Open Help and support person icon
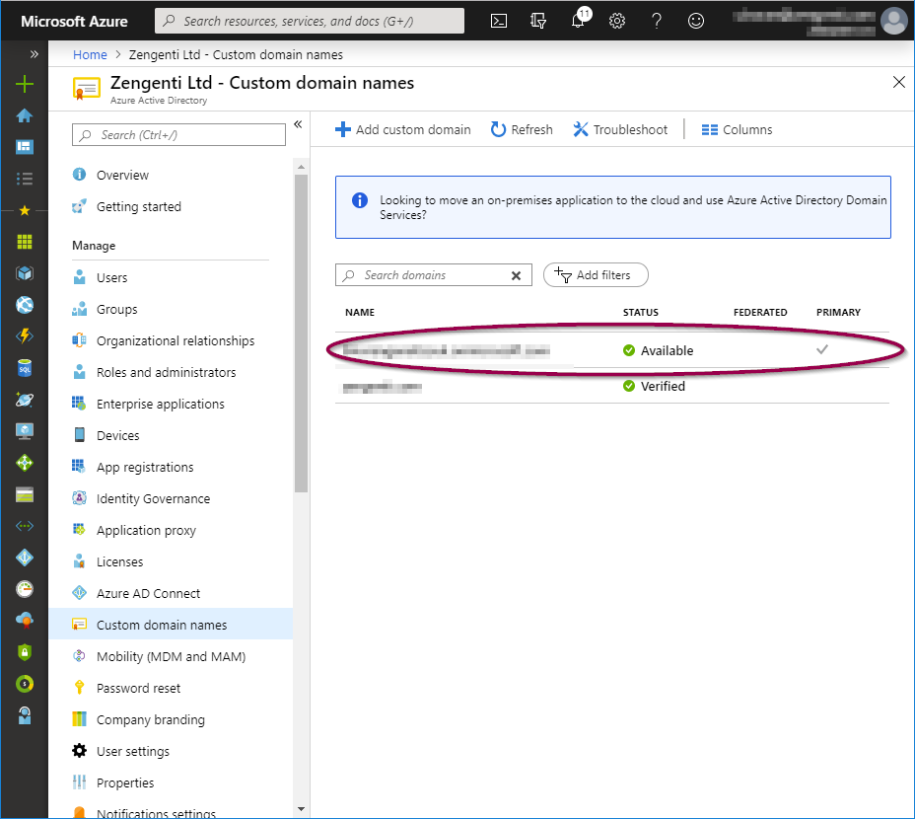 click(x=25, y=715)
